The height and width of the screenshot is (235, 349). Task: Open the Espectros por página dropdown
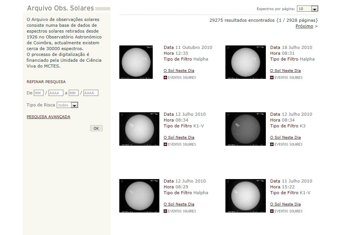(307, 9)
